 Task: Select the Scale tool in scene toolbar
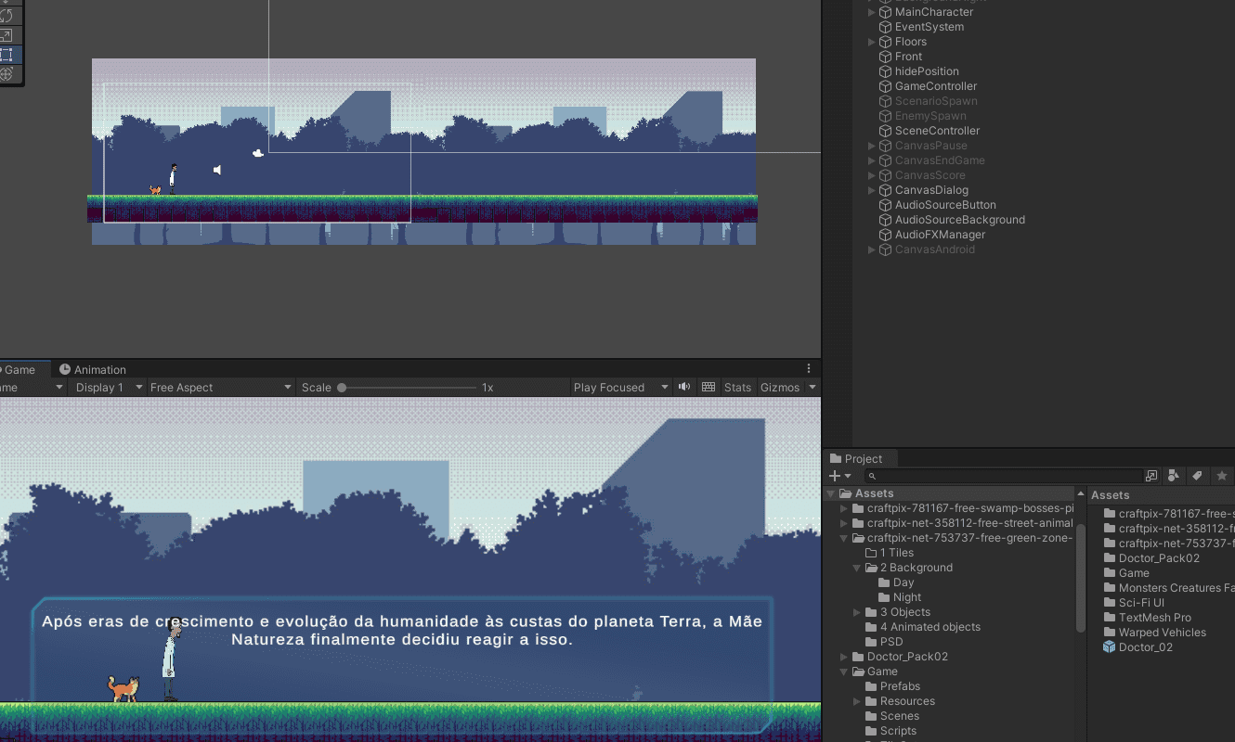[6, 35]
